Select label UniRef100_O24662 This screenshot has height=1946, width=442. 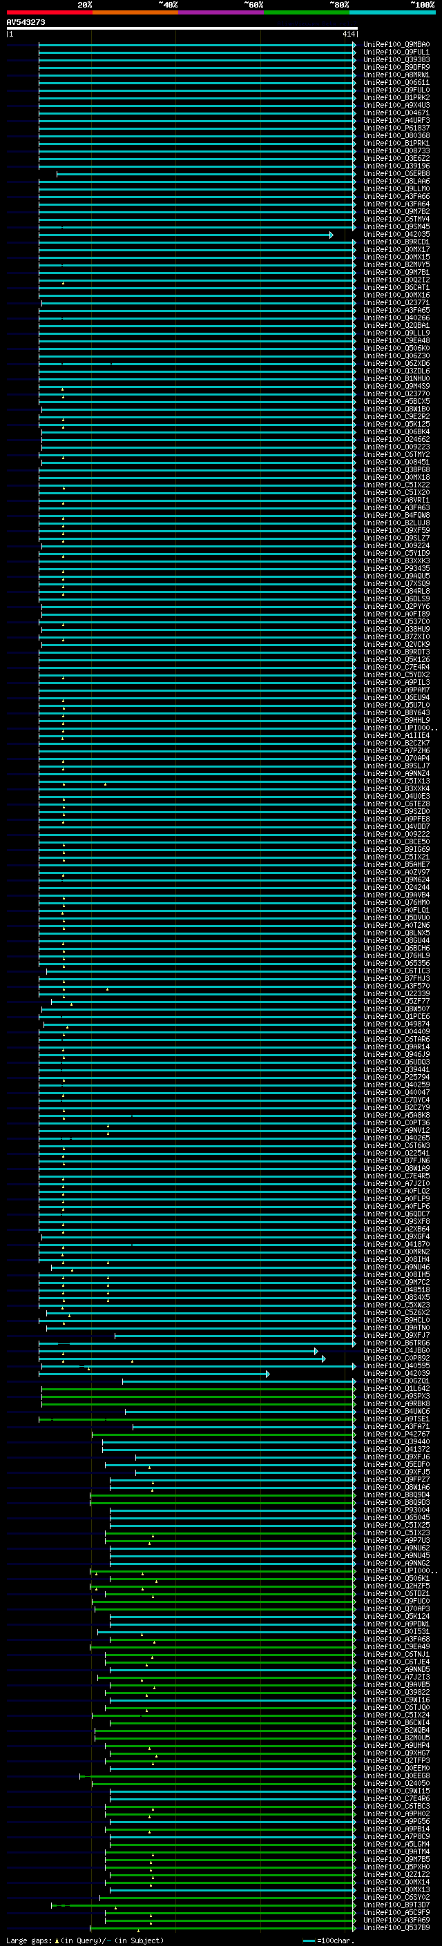tap(396, 440)
